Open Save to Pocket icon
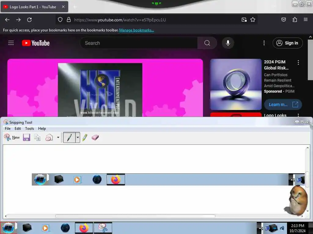 click(283, 19)
